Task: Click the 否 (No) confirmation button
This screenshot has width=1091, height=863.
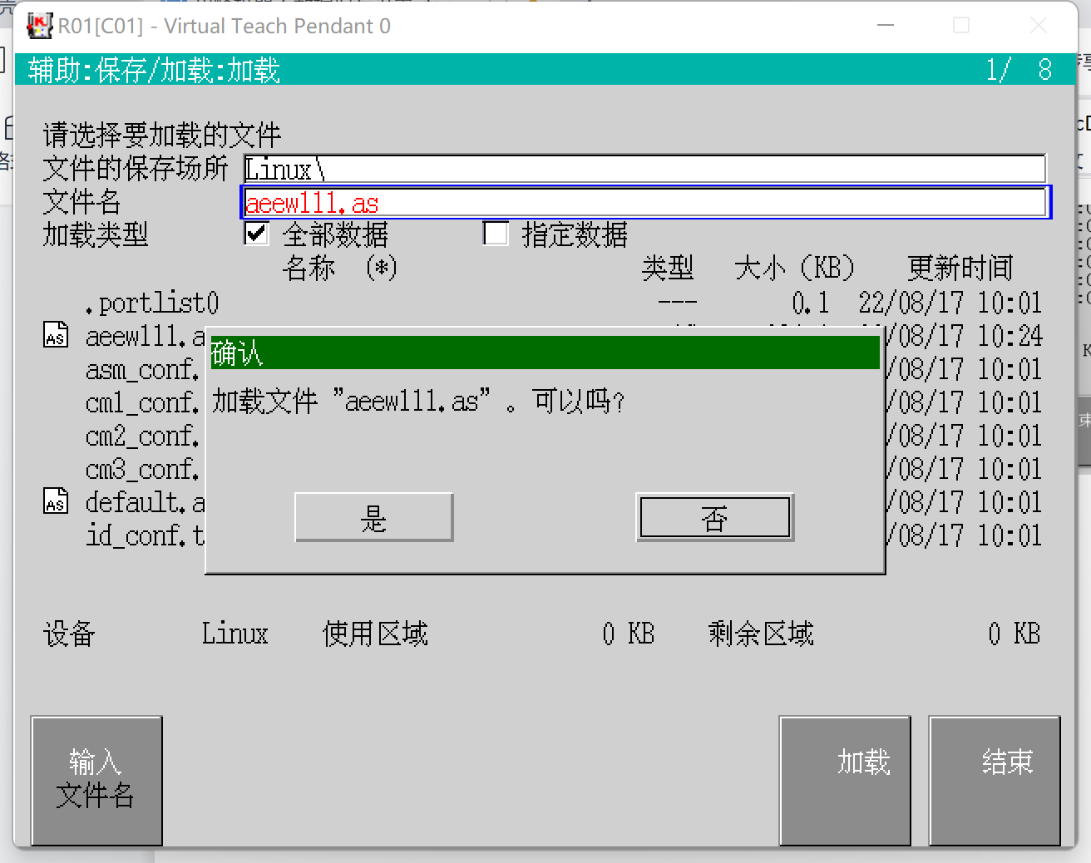Action: pos(714,517)
